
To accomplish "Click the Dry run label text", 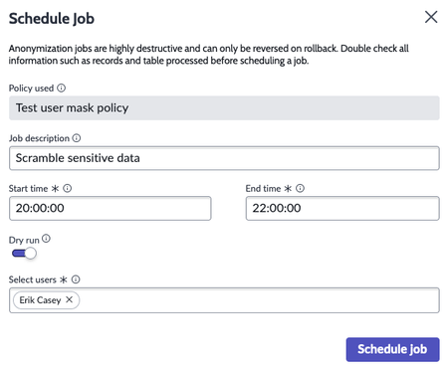I will click(24, 240).
